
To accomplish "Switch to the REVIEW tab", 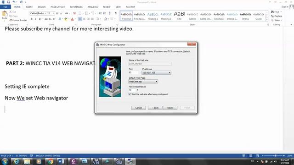I will (x=107, y=7).
